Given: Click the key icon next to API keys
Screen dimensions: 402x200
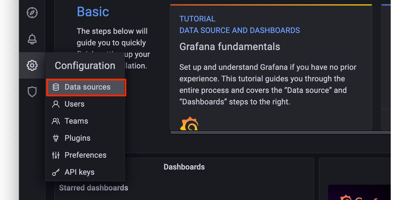Looking at the screenshot, I should [x=56, y=172].
